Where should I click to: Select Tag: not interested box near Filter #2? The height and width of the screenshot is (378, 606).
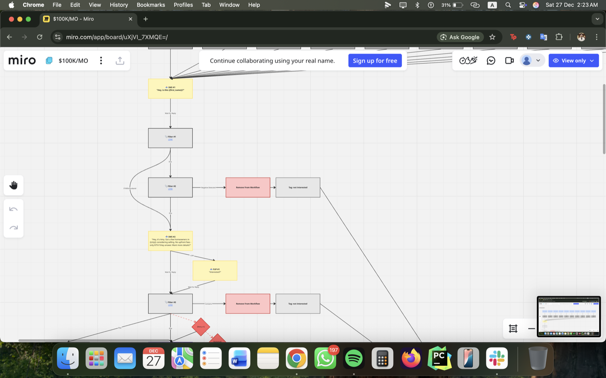298,188
